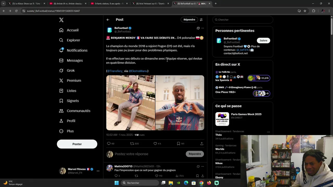Click the Listes sidebar icon
The image size is (333, 187).
click(61, 91)
